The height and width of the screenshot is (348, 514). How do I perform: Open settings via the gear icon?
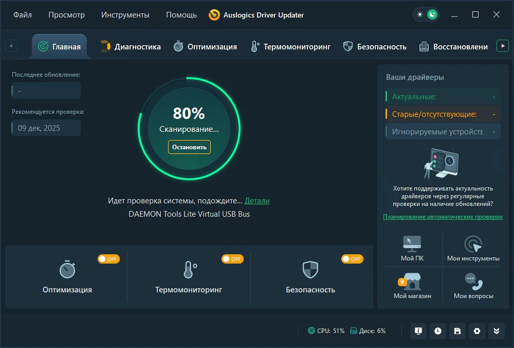point(477,331)
